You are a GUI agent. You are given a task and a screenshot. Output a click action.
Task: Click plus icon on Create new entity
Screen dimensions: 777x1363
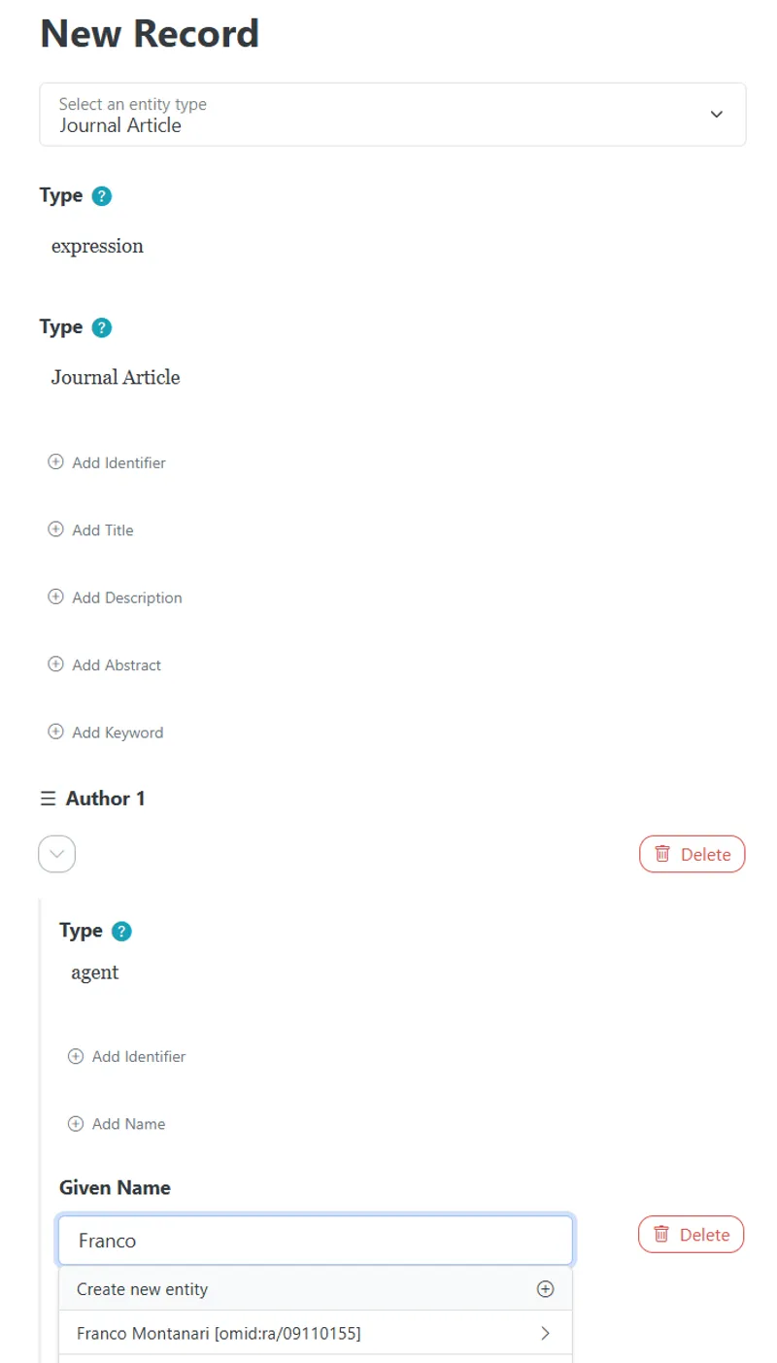[x=545, y=1289]
